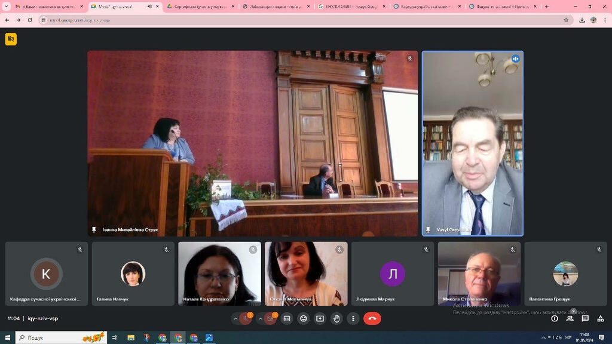Click the Windows taskbar search box
The image size is (612, 344).
(60, 337)
